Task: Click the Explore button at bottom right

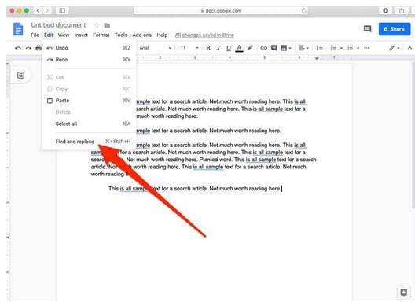Action: pyautogui.click(x=404, y=293)
